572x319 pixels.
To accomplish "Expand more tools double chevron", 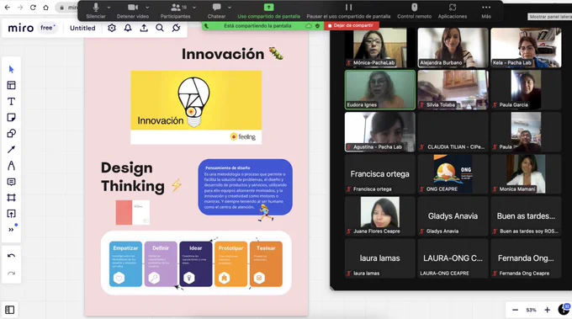I will (x=11, y=230).
